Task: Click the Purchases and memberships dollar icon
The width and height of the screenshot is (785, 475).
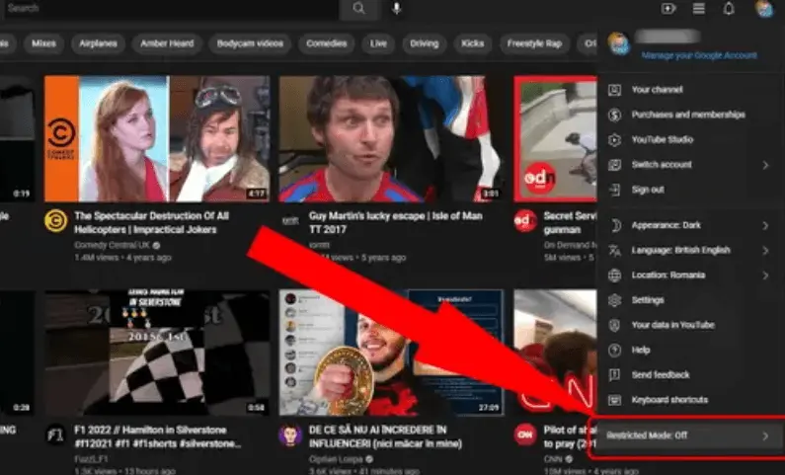Action: pyautogui.click(x=615, y=116)
